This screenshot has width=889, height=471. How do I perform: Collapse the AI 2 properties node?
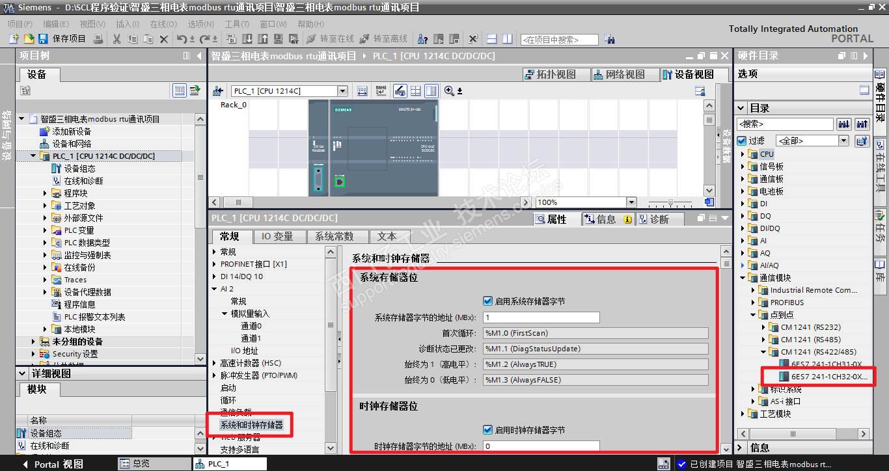tap(215, 289)
